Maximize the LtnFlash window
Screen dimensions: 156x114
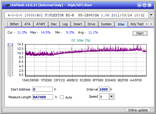point(144,5)
